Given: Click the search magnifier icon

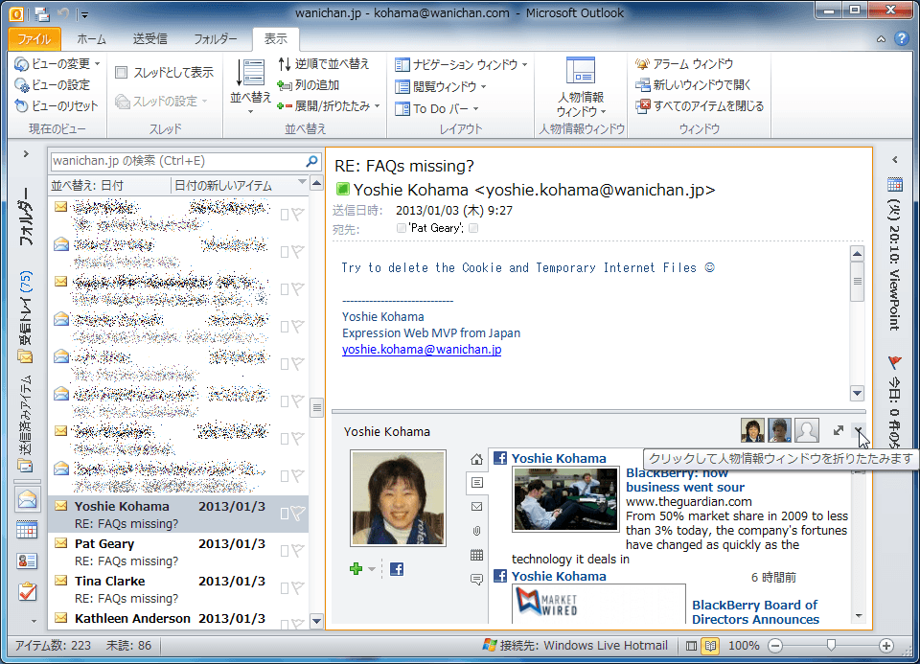Looking at the screenshot, I should [x=312, y=161].
